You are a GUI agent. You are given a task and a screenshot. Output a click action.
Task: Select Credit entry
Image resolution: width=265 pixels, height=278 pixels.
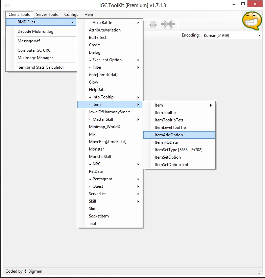pos(110,45)
